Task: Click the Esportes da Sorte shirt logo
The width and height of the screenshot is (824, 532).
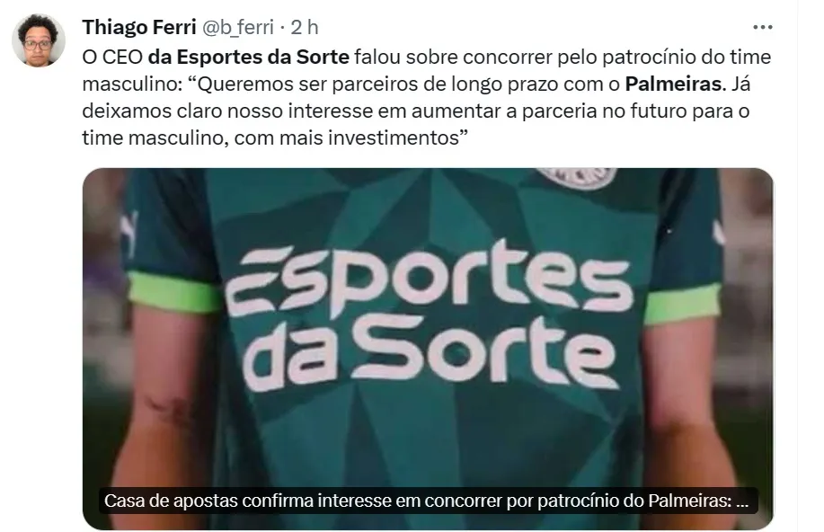Action: coord(430,315)
